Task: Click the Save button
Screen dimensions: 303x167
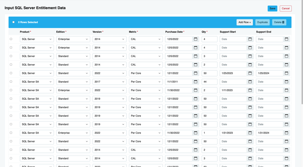Action: pyautogui.click(x=273, y=8)
